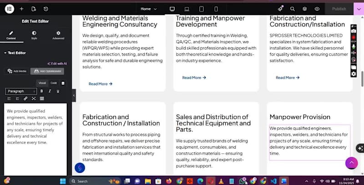Toggle bold formatting
Viewport: 364px width, 185px height.
click(x=41, y=91)
